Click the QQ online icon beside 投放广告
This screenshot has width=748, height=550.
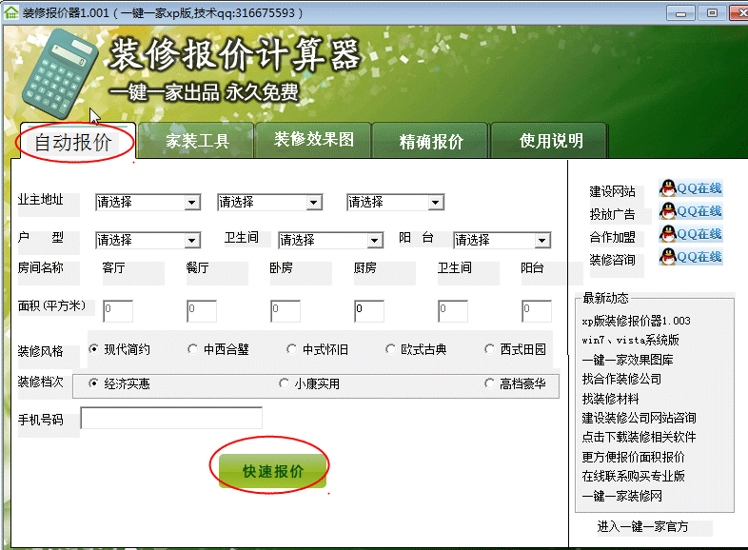[x=691, y=211]
